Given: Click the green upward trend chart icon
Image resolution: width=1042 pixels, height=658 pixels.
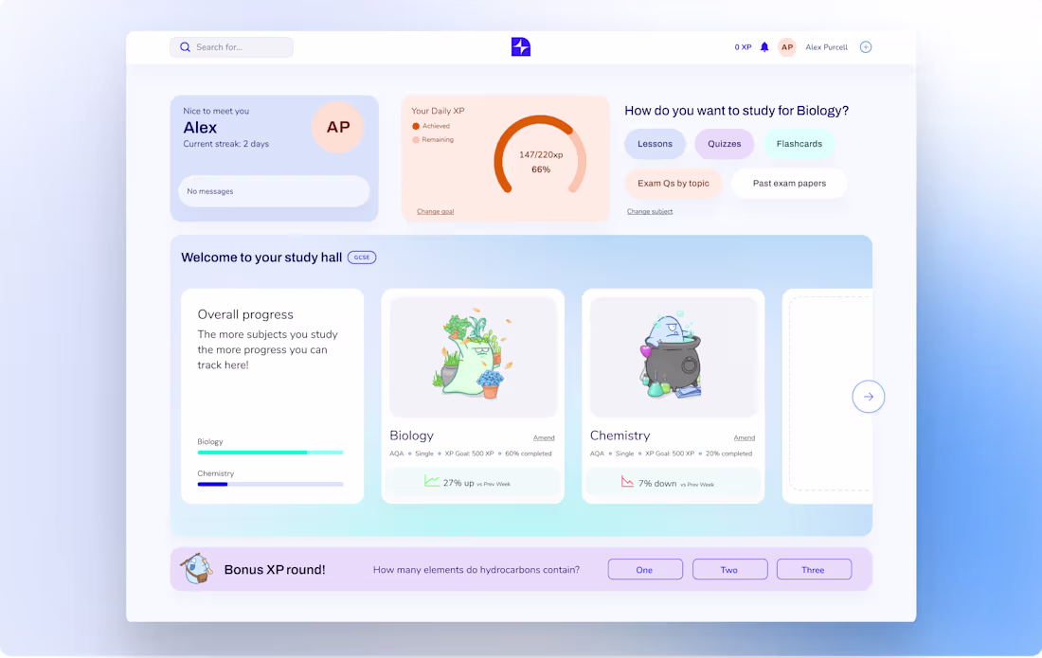Looking at the screenshot, I should (x=432, y=481).
